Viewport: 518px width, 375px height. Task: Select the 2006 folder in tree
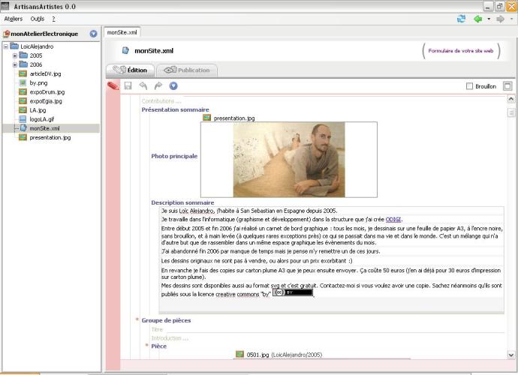(36, 64)
